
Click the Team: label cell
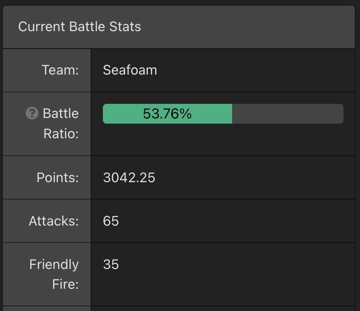pyautogui.click(x=47, y=70)
